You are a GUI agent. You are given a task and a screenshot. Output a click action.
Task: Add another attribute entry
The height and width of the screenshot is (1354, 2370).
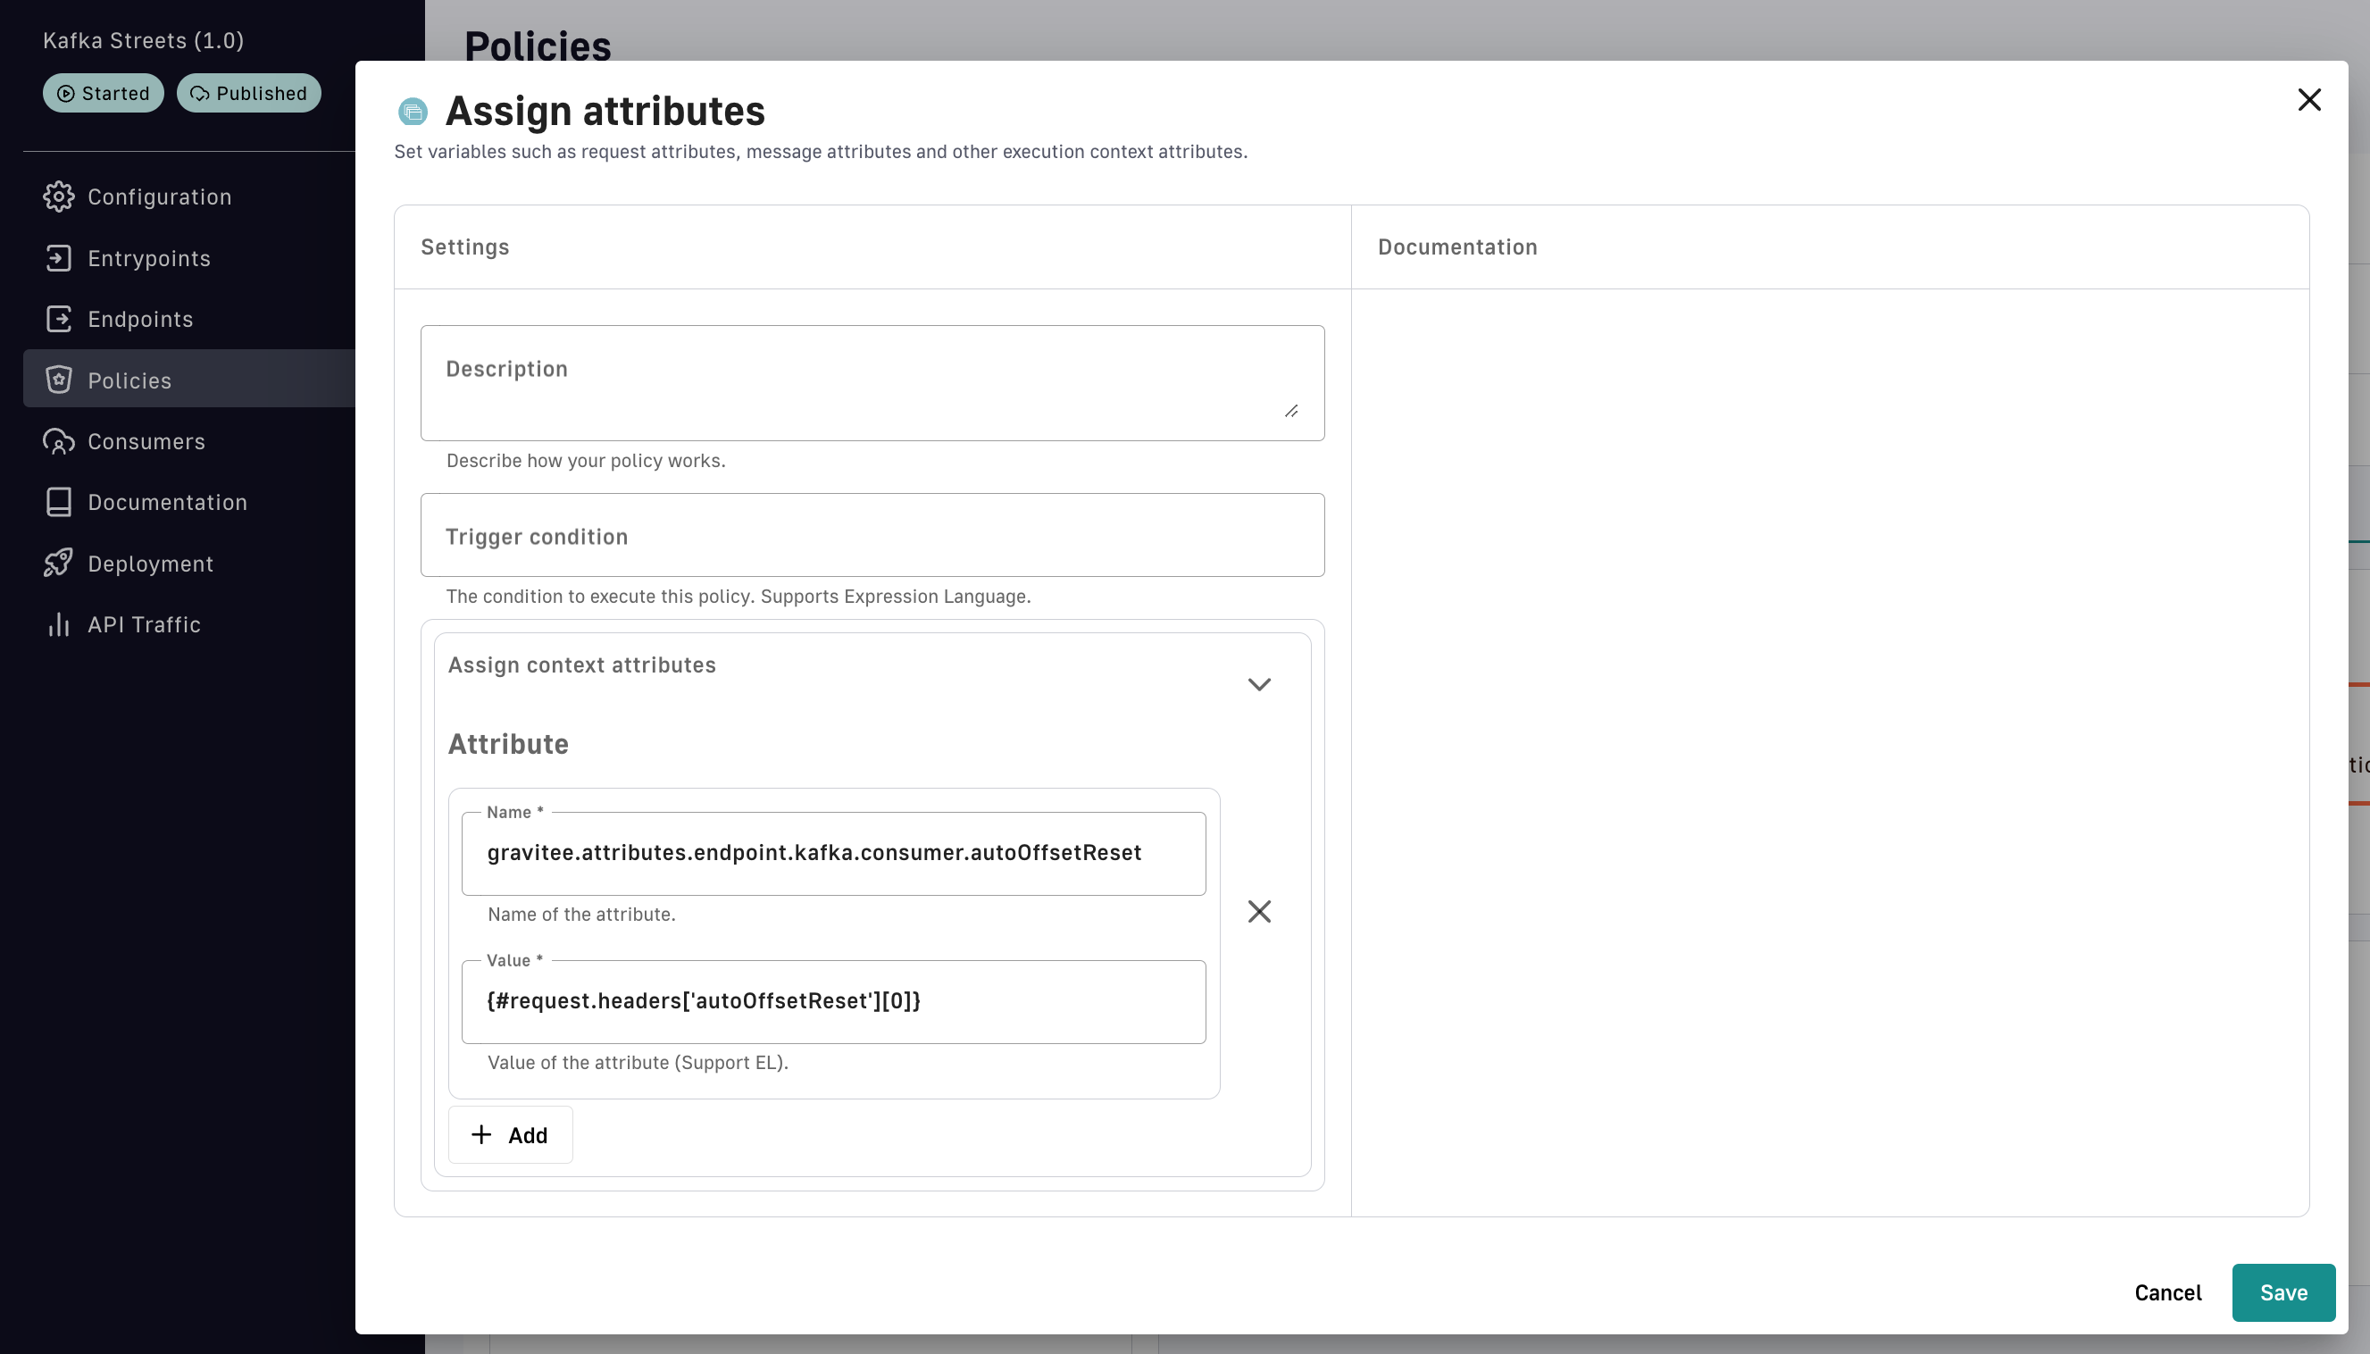click(x=511, y=1134)
